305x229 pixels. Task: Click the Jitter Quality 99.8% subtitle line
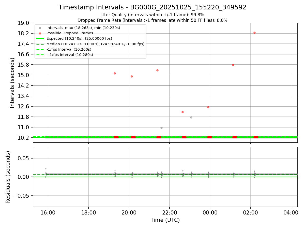click(152, 15)
